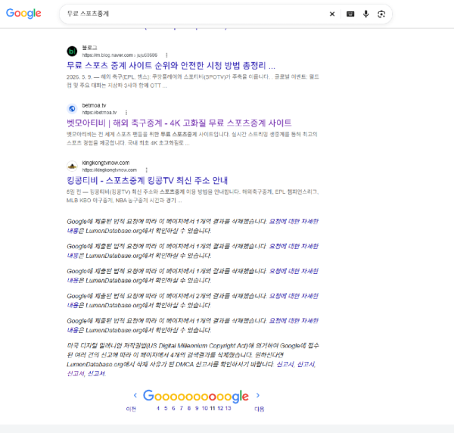Go to results page 5
Screen dimensions: 454x433
pos(166,408)
